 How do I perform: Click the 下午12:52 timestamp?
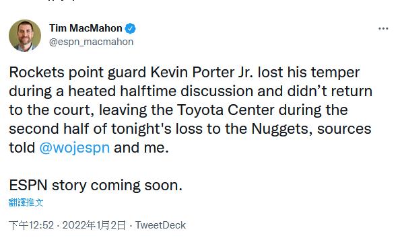(x=32, y=225)
